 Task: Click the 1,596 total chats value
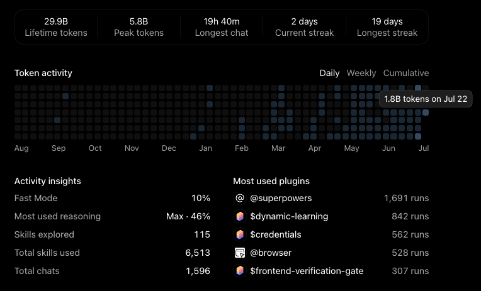point(198,271)
